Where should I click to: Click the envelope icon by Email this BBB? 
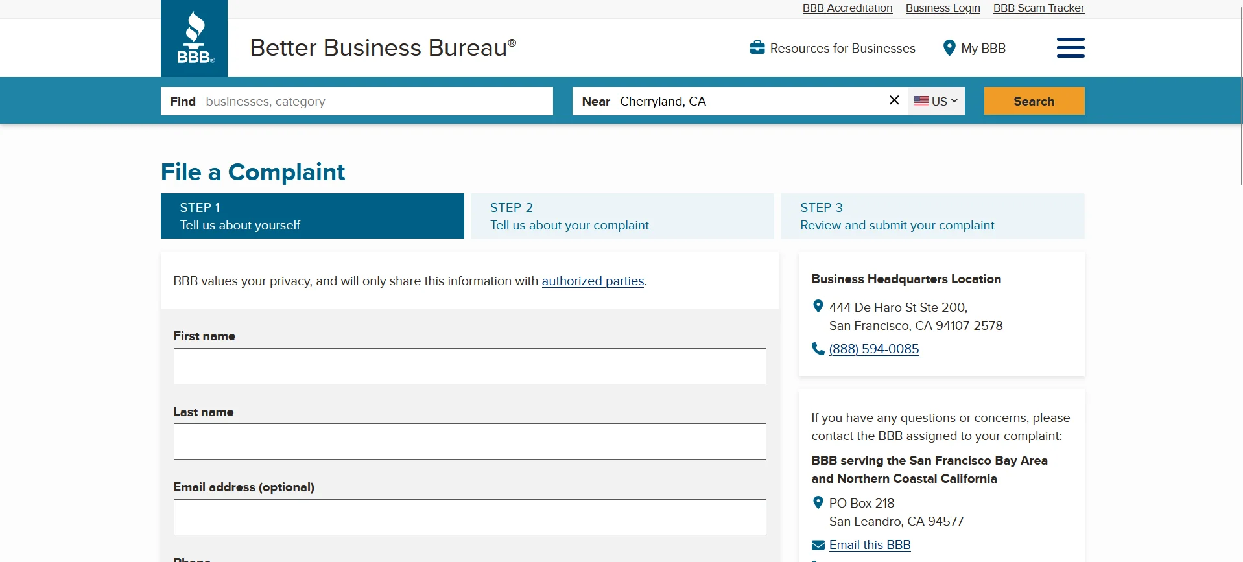coord(818,545)
